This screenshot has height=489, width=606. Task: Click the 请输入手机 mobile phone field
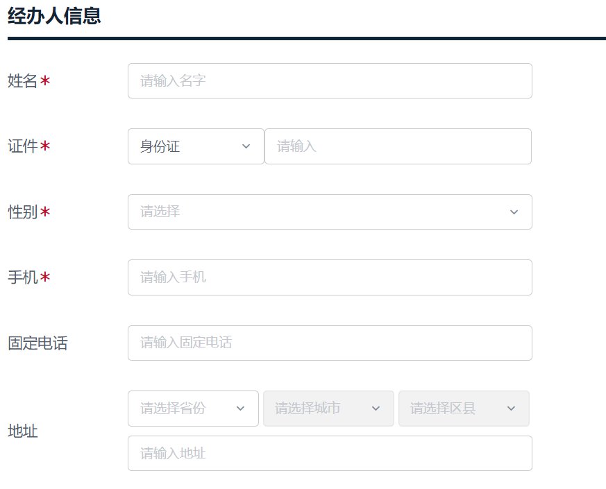(x=330, y=277)
